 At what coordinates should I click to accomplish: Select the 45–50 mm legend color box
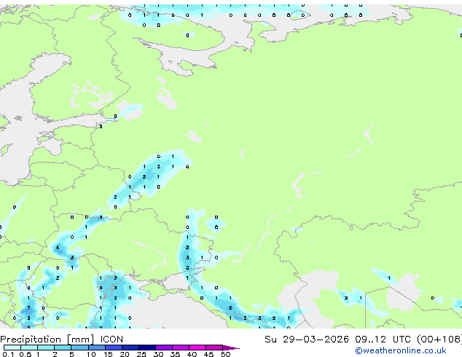(214, 348)
